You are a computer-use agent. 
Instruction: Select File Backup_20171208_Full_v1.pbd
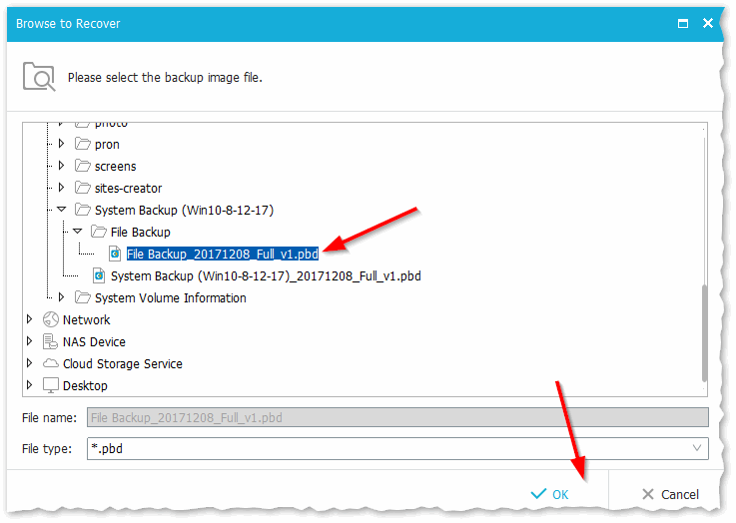223,255
